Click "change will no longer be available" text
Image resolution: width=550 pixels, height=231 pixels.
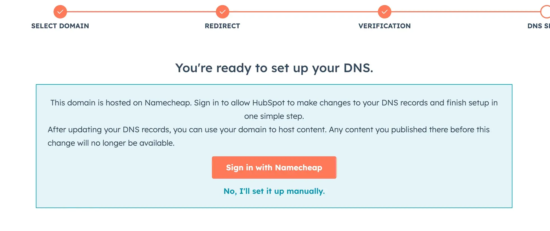pos(111,143)
